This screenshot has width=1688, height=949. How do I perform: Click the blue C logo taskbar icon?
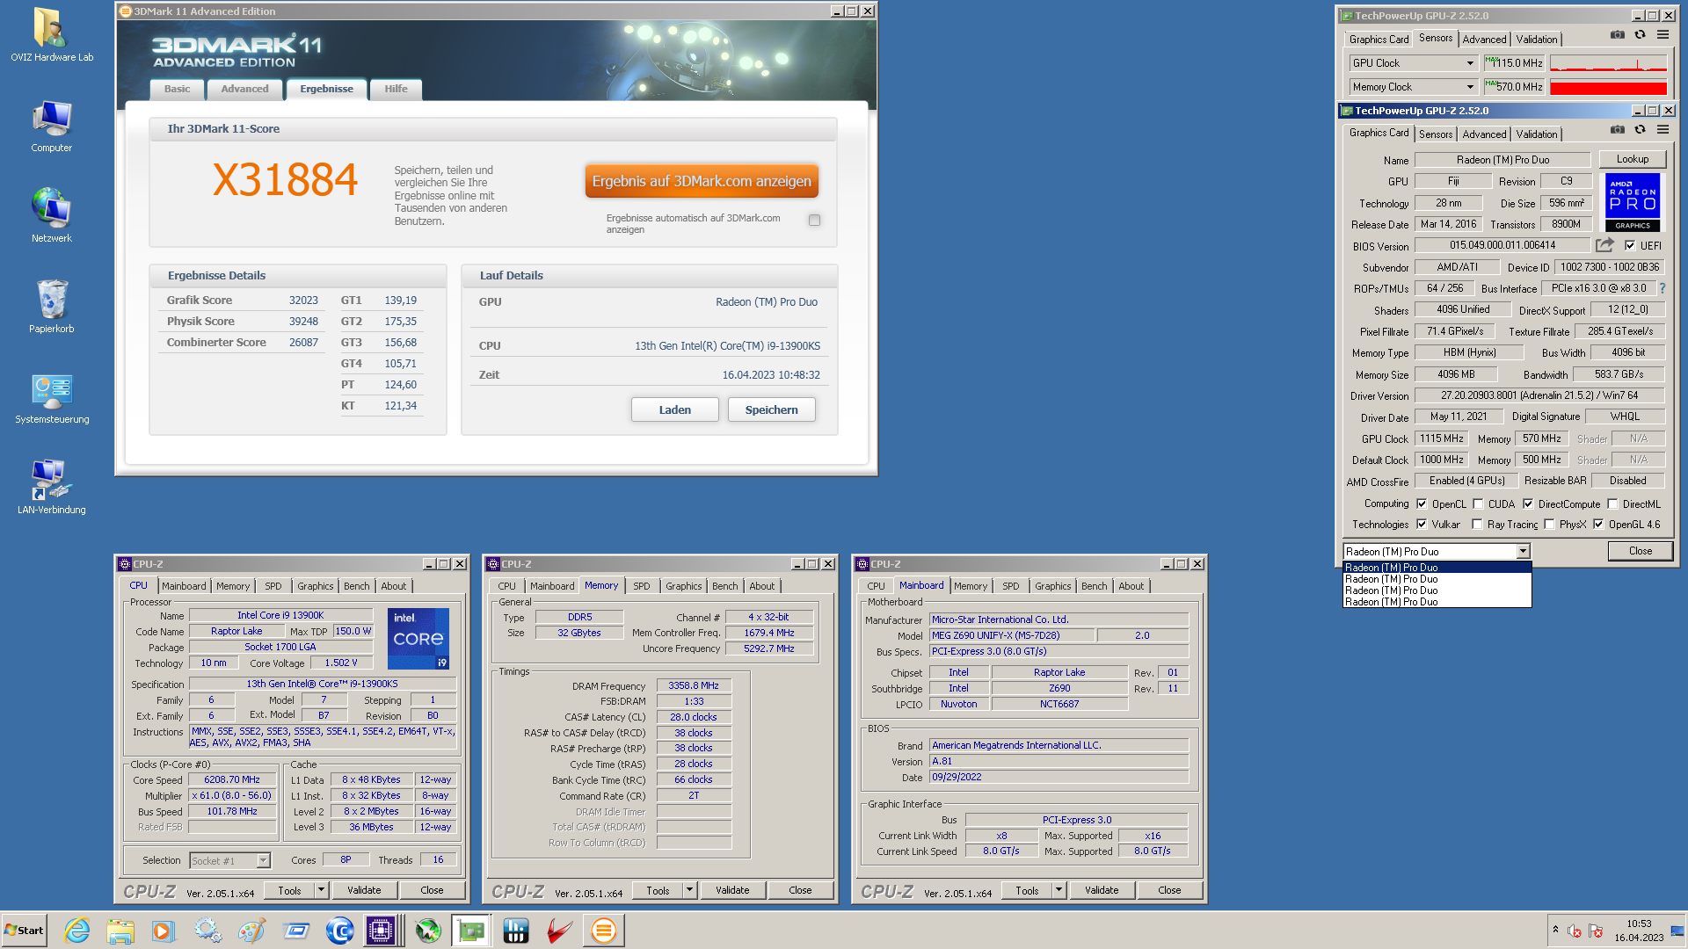click(339, 931)
